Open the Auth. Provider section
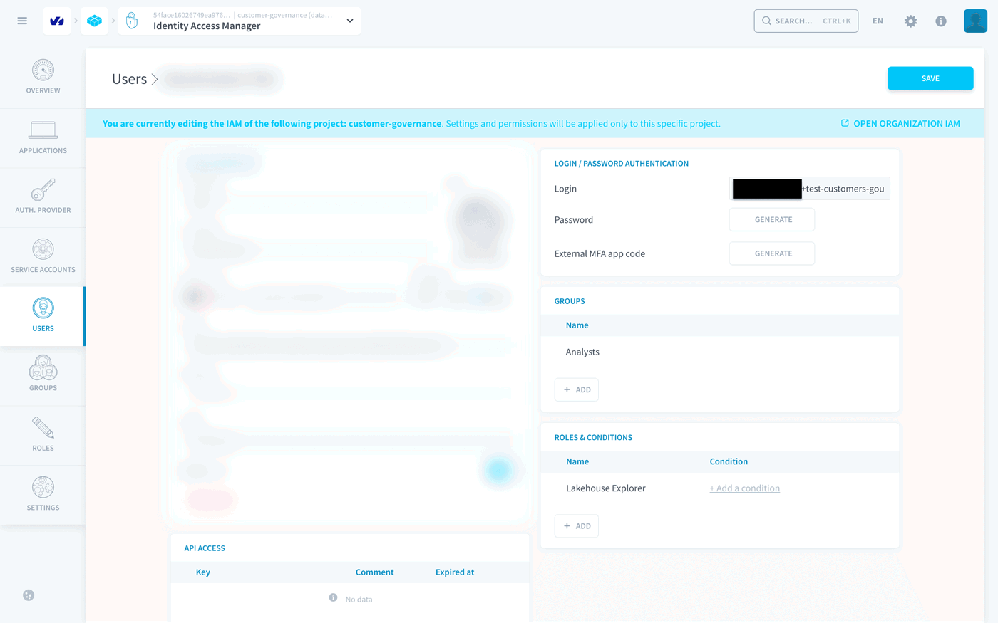Image resolution: width=998 pixels, height=623 pixels. click(x=43, y=197)
